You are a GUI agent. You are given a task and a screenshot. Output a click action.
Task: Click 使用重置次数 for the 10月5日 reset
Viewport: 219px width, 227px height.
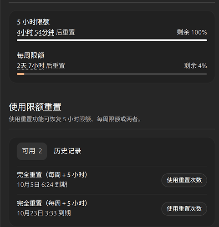(184, 180)
